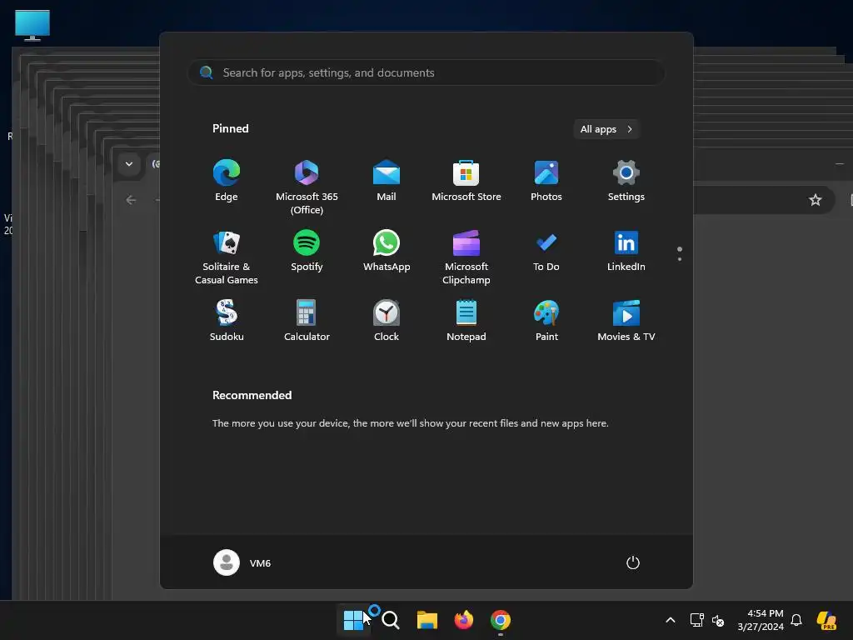This screenshot has height=640, width=853.
Task: Switch to Chrome on the taskbar
Action: (x=501, y=620)
